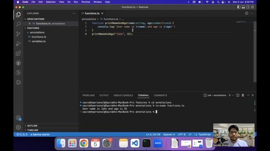270x151 pixels.
Task: Open Zoom from the Dock
Action: [158, 143]
